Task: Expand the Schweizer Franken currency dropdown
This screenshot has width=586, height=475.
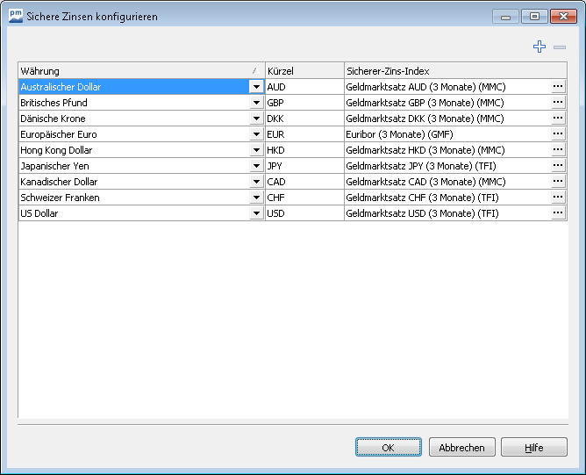Action: (256, 198)
